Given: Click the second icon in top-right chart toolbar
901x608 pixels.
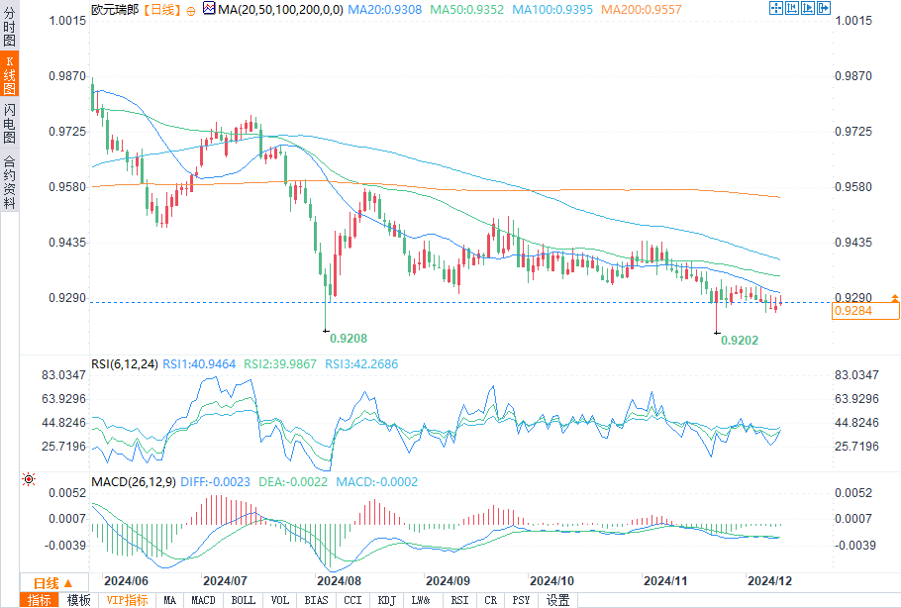Looking at the screenshot, I should [x=792, y=8].
